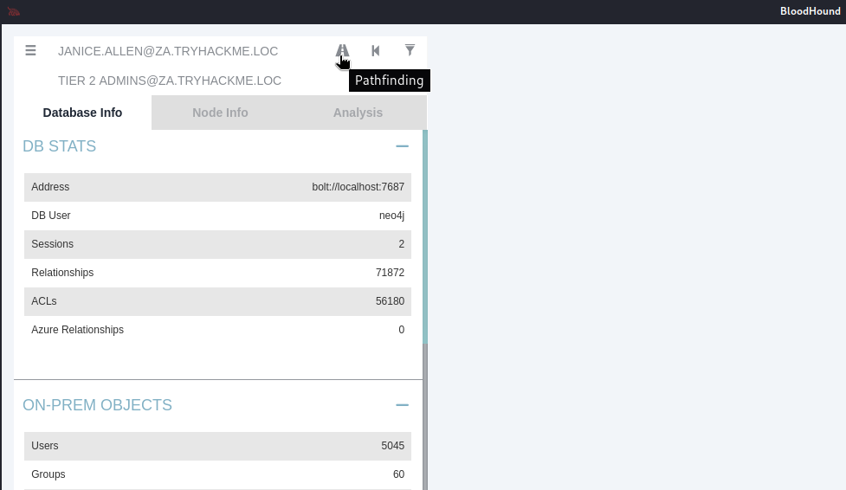Screen dimensions: 846x490
Task: Switch to the Node Info tab
Action: [220, 113]
